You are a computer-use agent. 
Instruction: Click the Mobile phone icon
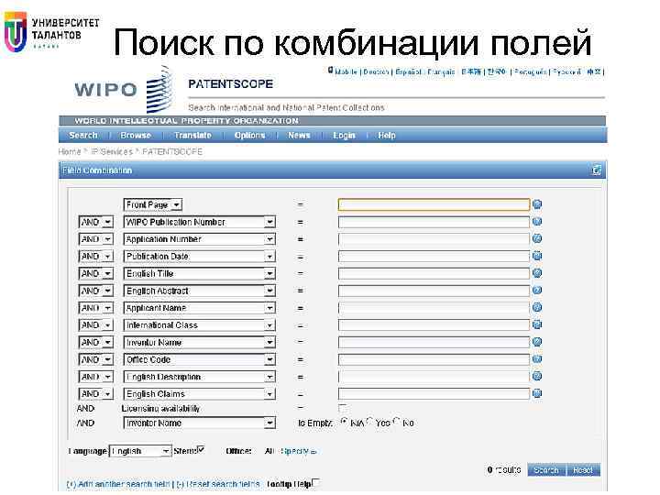point(330,71)
